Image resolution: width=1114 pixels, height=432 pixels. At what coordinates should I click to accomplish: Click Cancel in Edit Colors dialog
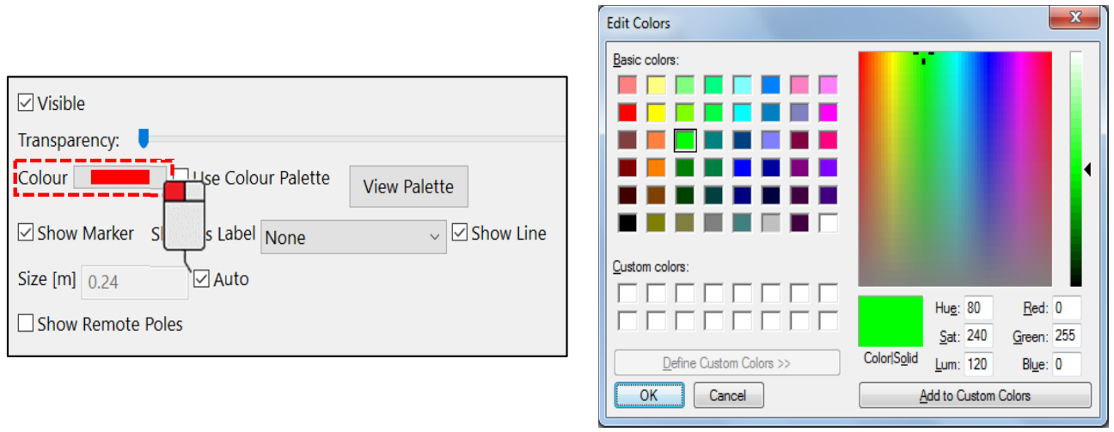727,395
